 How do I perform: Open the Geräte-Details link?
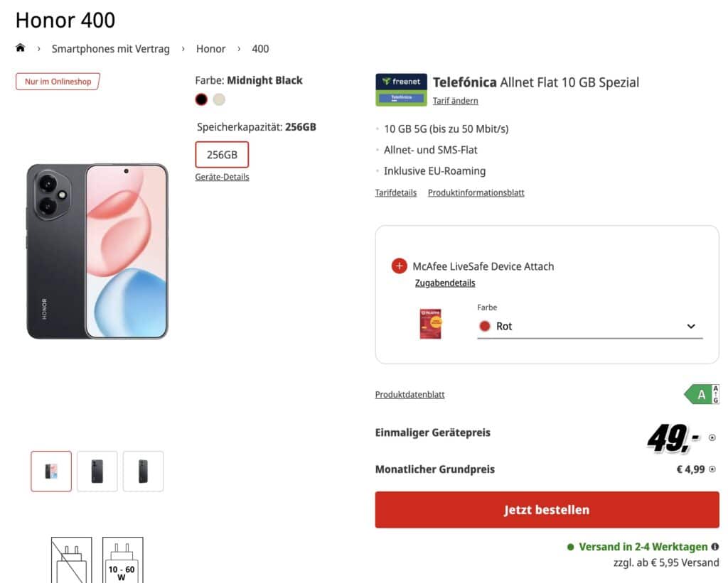coord(222,177)
